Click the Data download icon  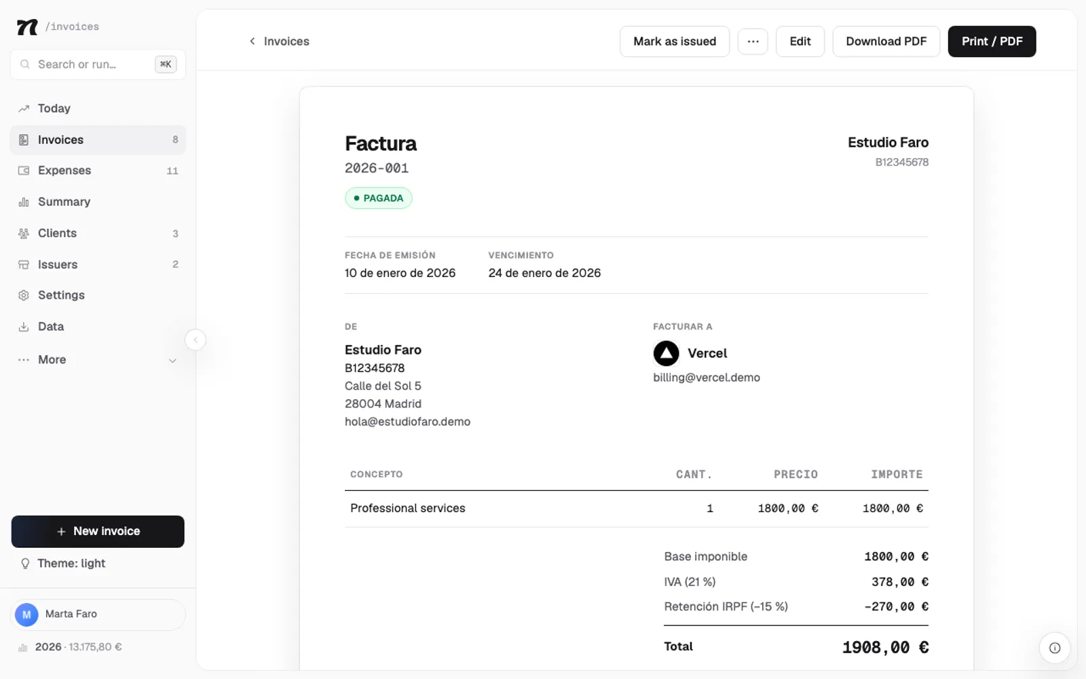coord(24,327)
